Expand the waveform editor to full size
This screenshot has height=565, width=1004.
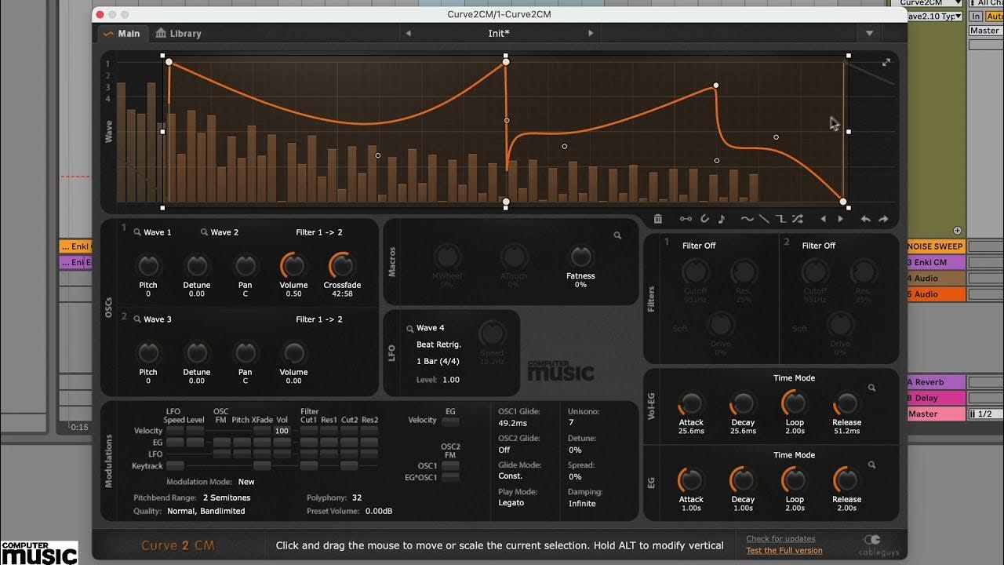coord(886,62)
